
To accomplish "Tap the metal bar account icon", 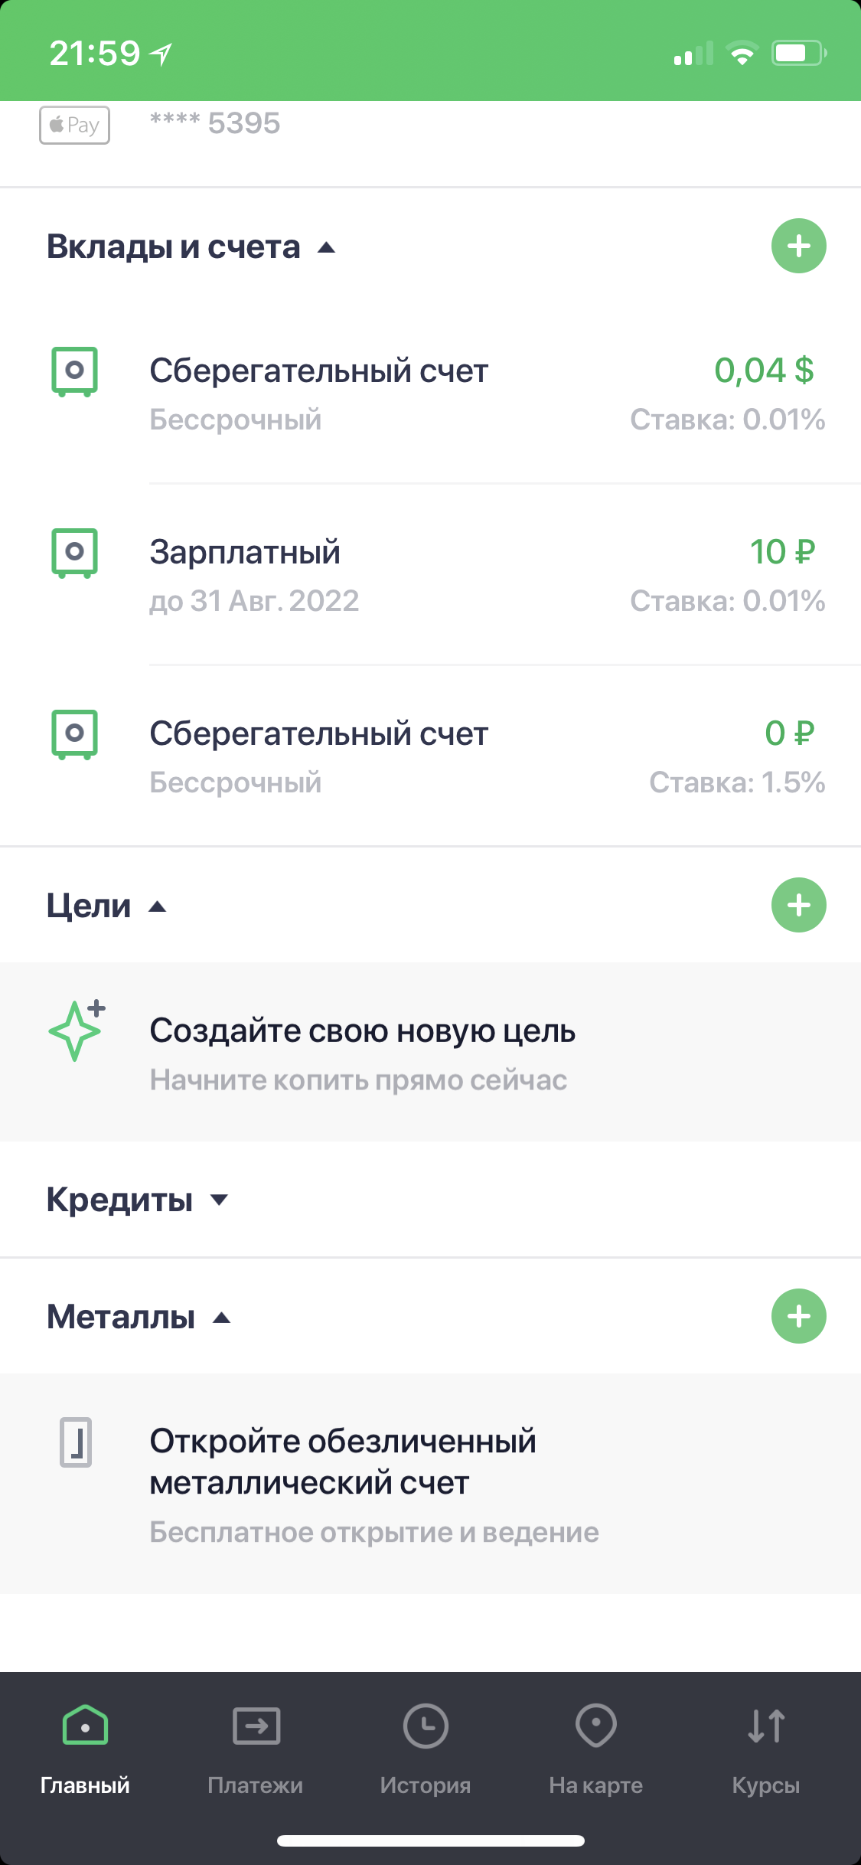I will coord(76,1442).
